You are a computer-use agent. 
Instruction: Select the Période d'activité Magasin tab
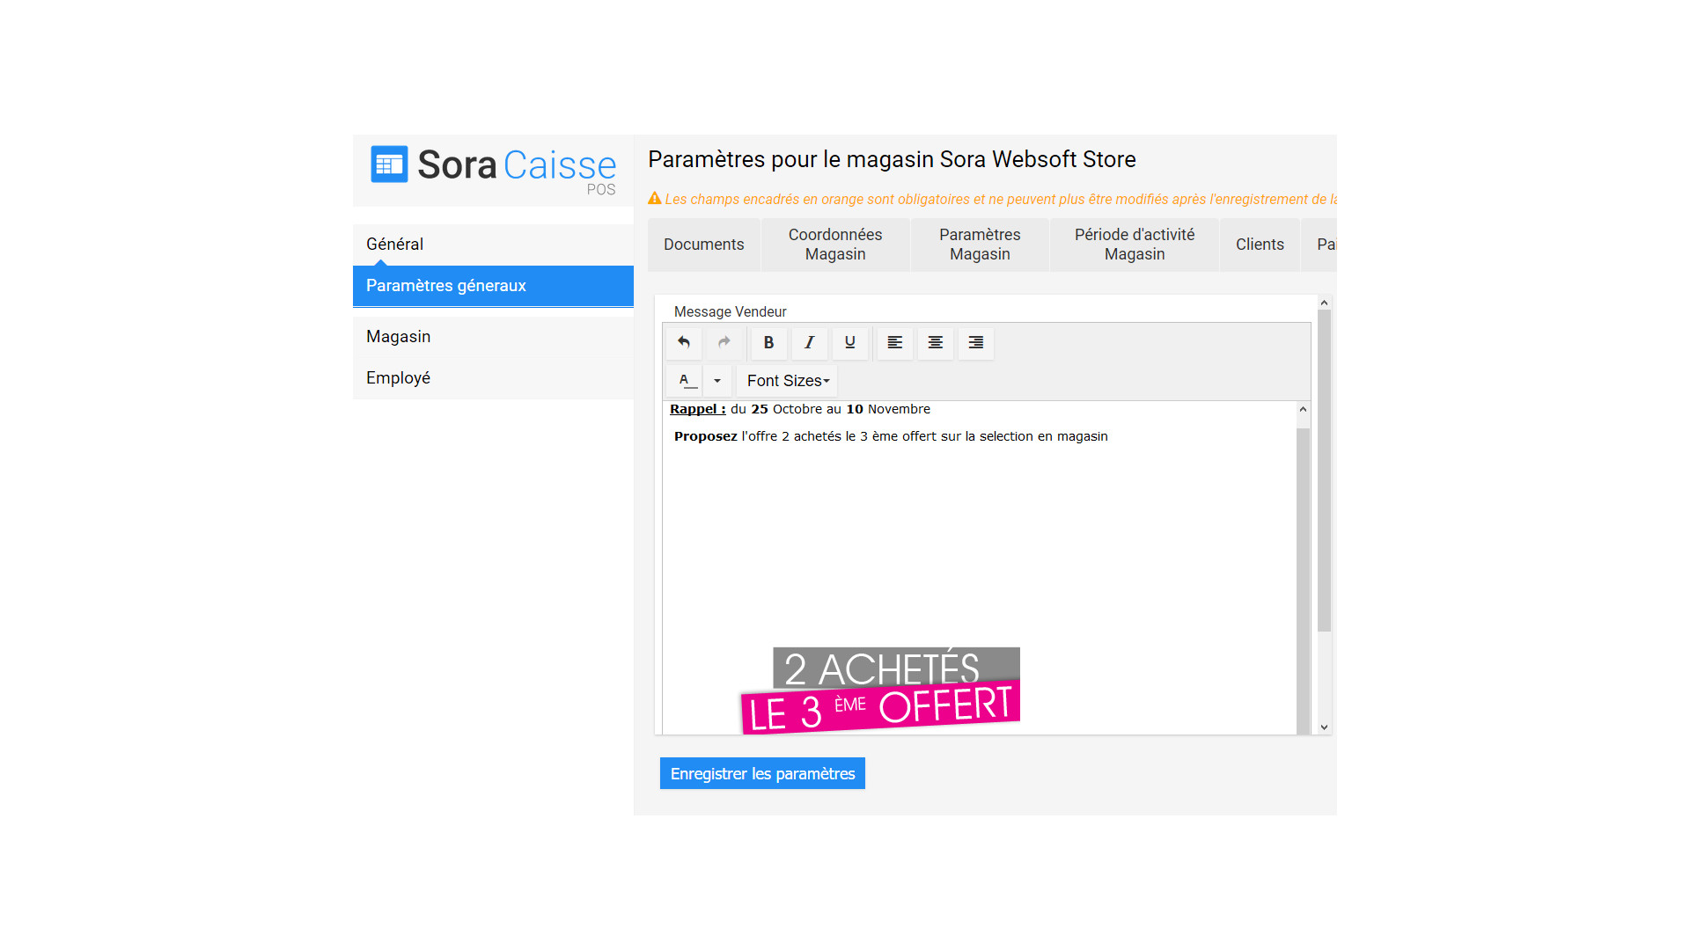click(1134, 245)
